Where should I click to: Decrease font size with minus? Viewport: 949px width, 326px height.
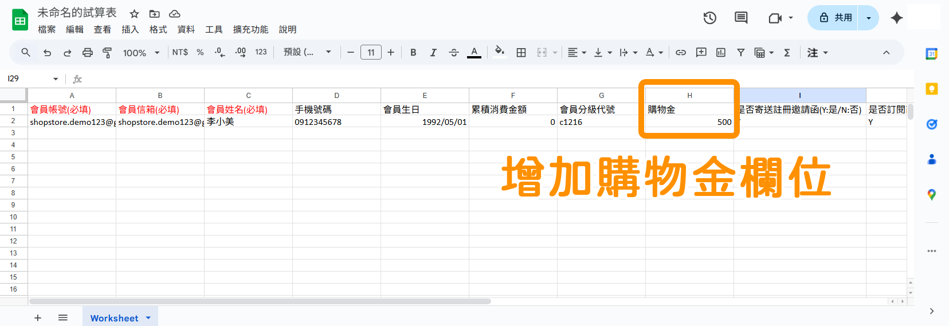[x=351, y=53]
